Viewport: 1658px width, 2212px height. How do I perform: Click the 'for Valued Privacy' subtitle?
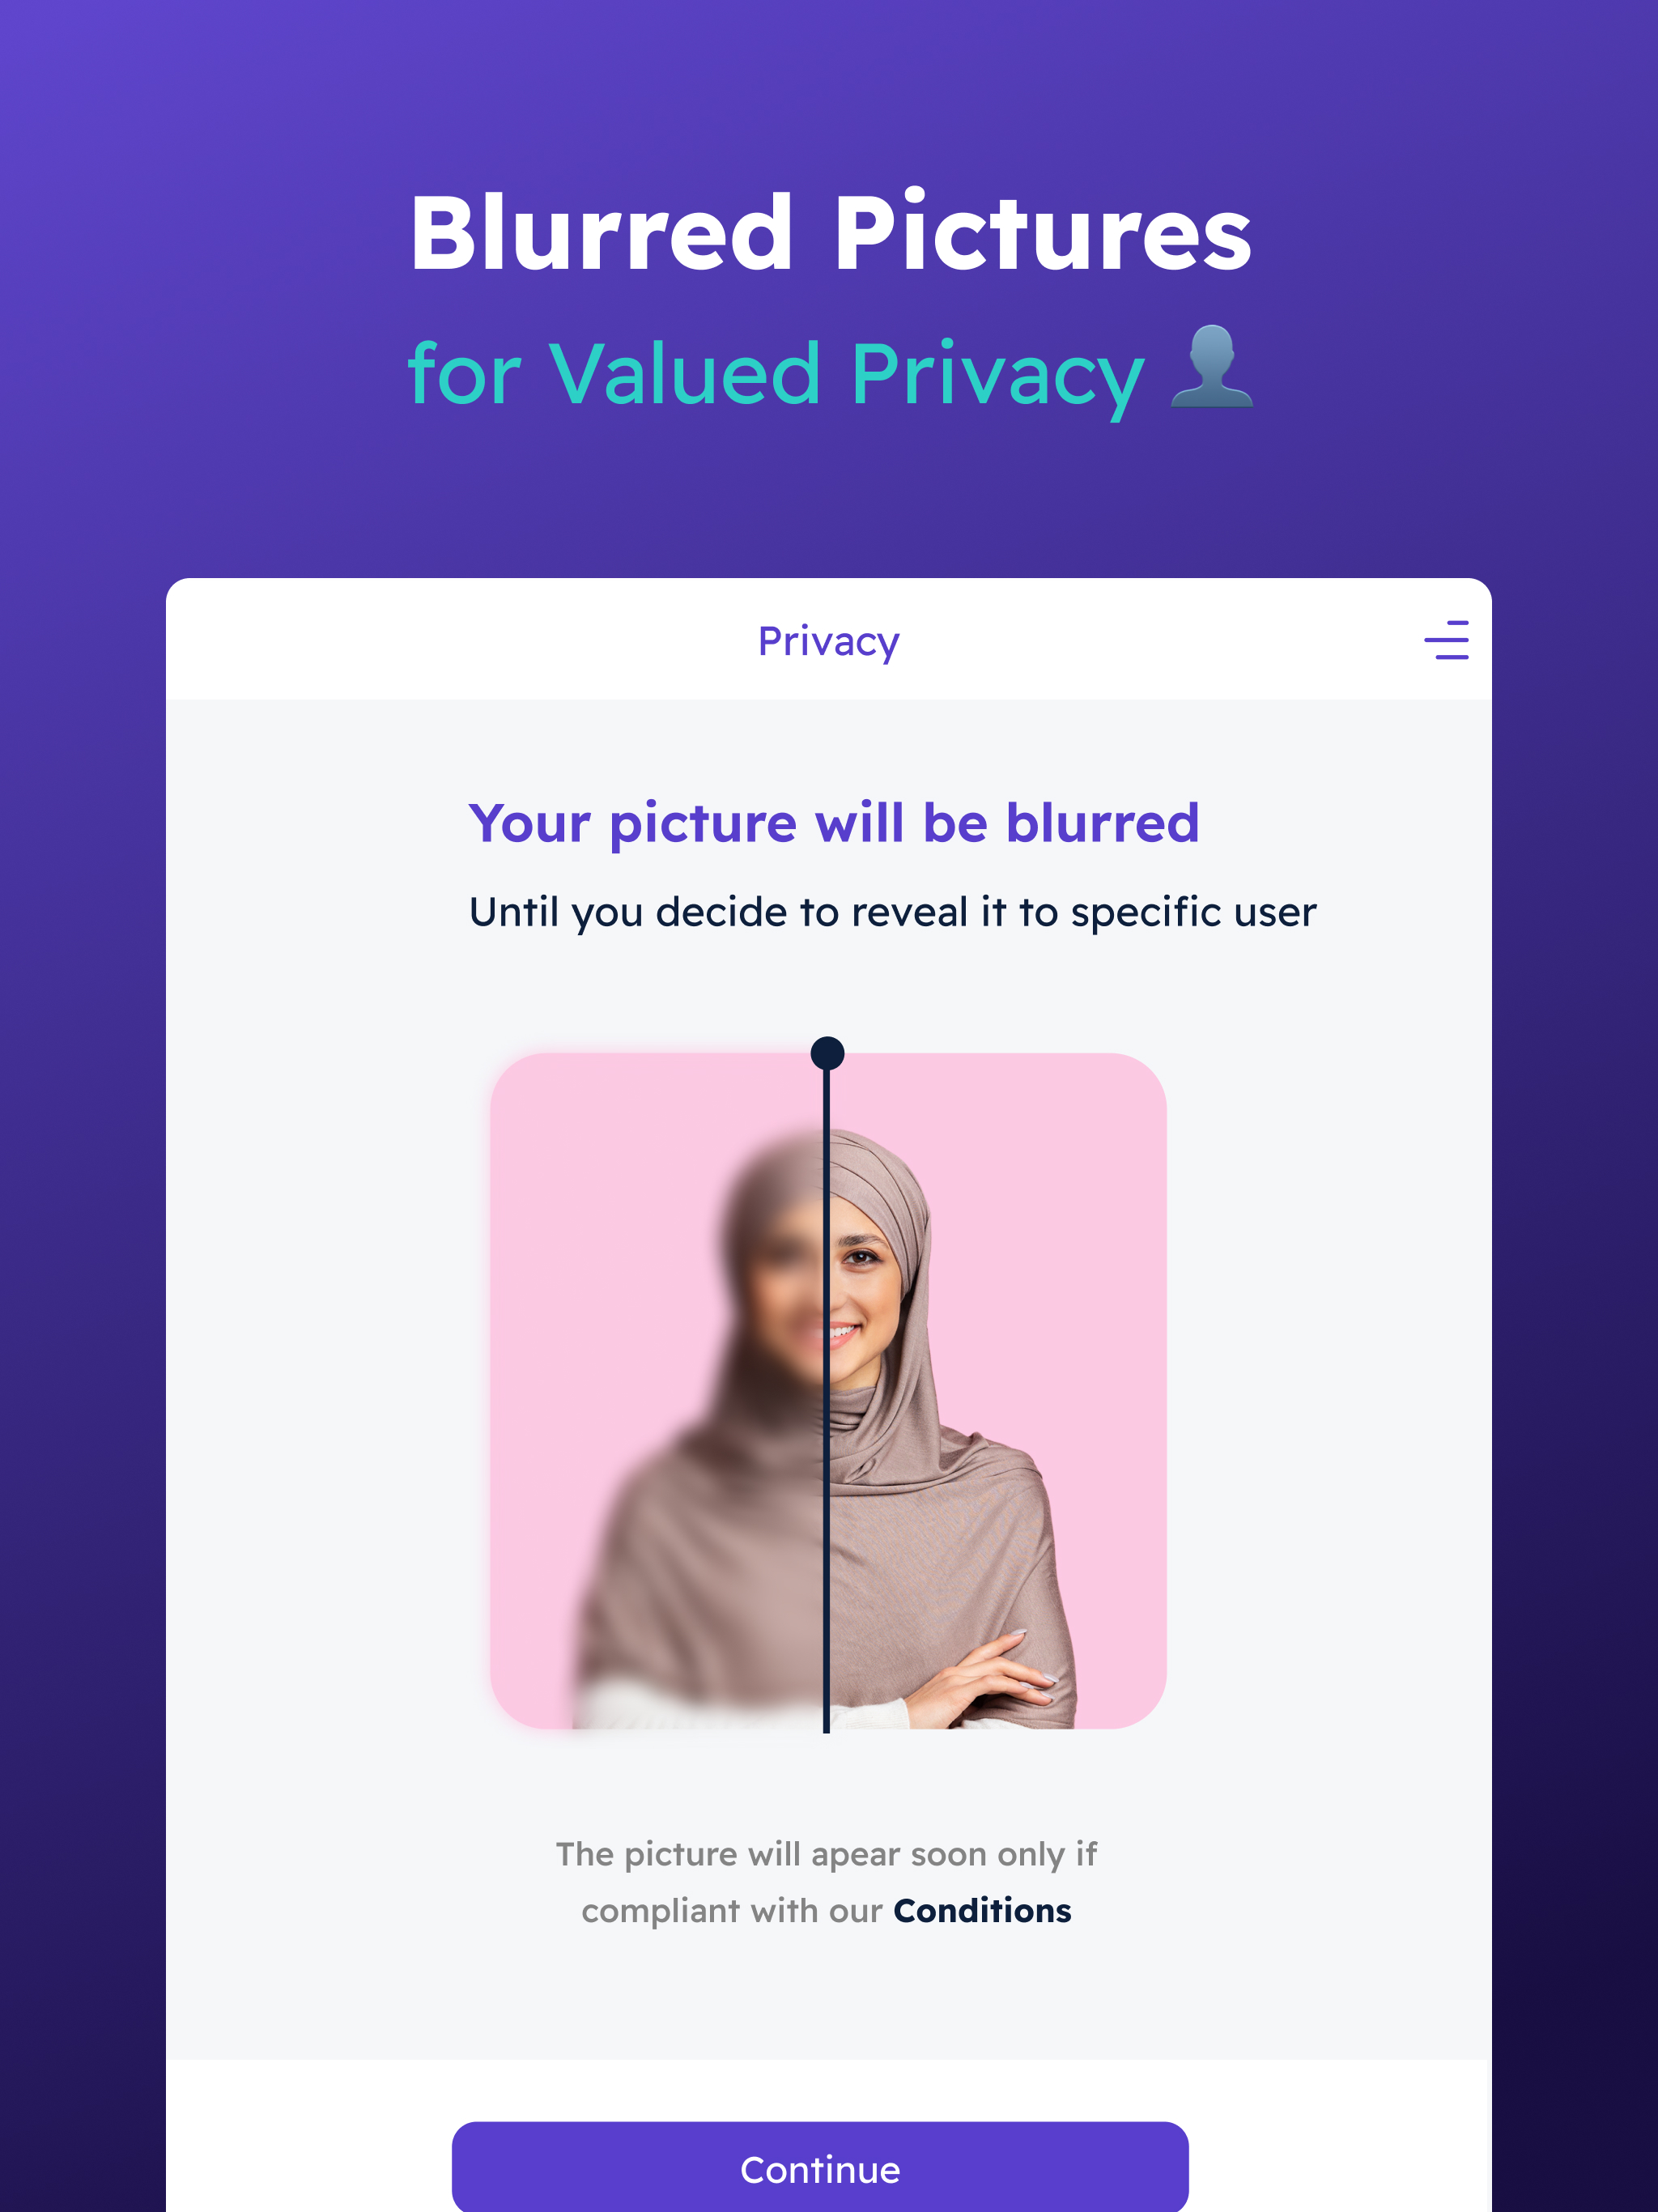[776, 375]
